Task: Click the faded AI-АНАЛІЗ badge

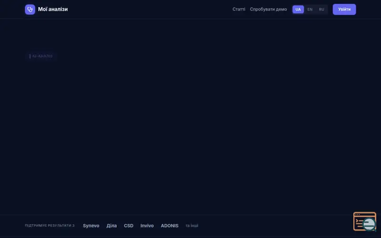Action: tap(41, 56)
